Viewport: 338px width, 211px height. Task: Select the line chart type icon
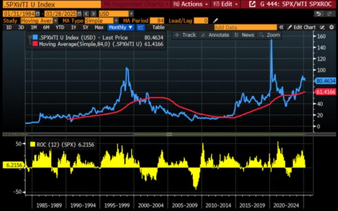coord(140,27)
